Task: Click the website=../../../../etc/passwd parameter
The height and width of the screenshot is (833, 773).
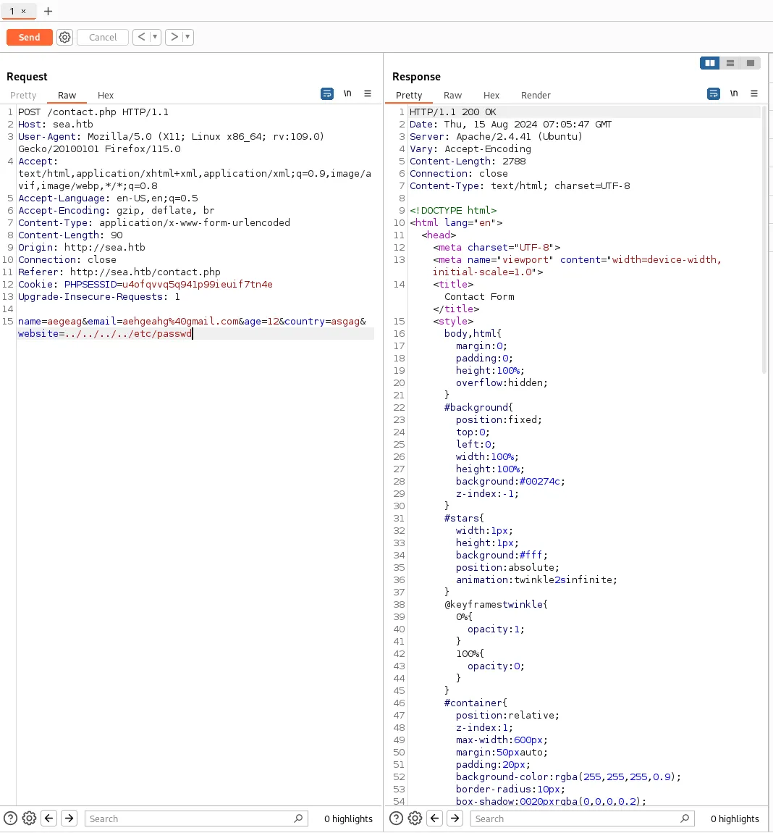Action: [105, 334]
